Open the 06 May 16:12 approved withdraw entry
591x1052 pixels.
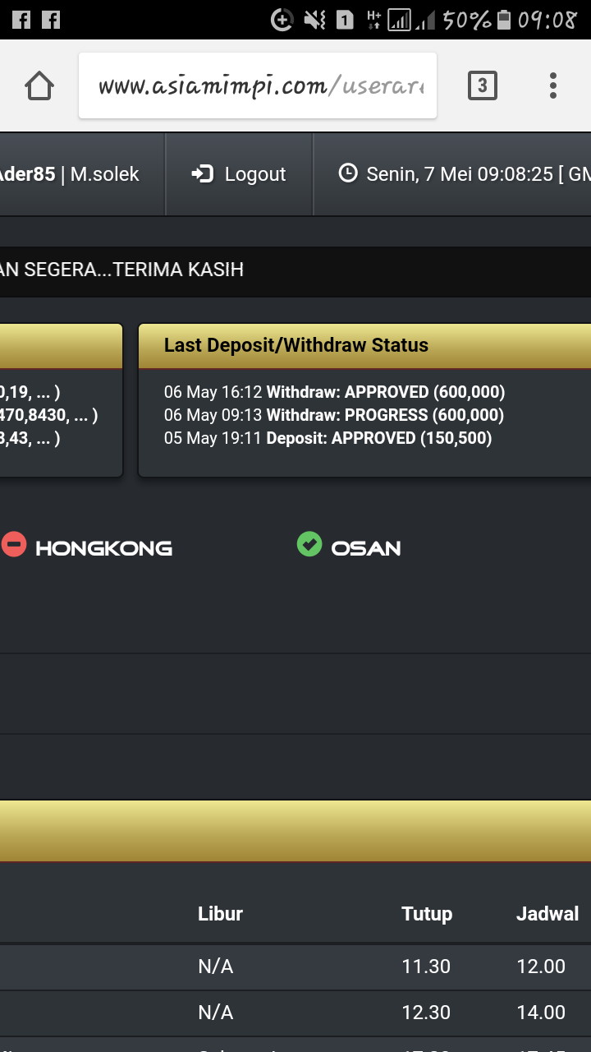[x=334, y=392]
